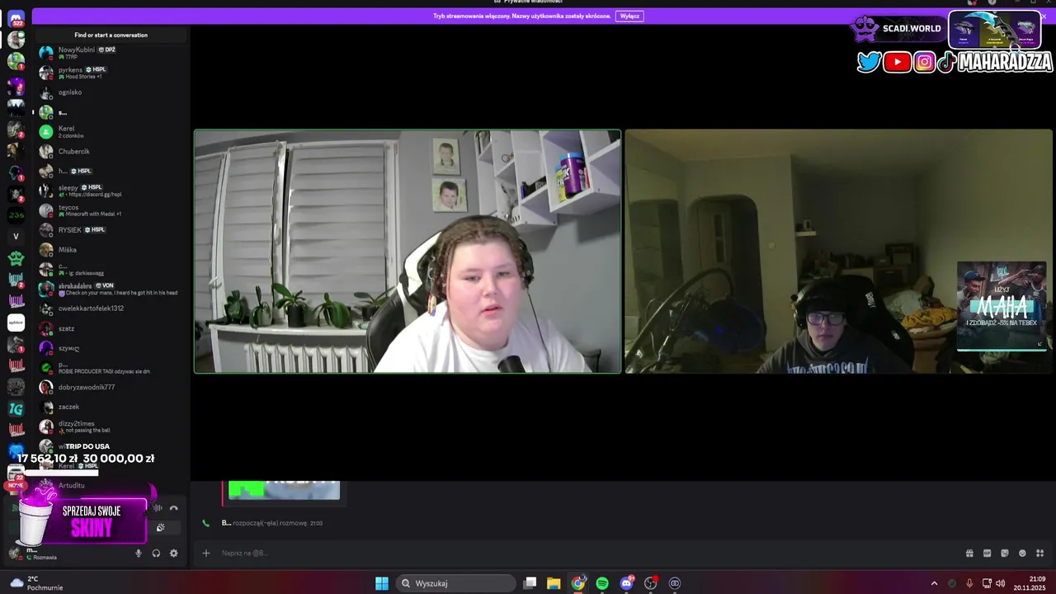Open clock showing 21:09
This screenshot has height=594, width=1056.
[x=1030, y=583]
